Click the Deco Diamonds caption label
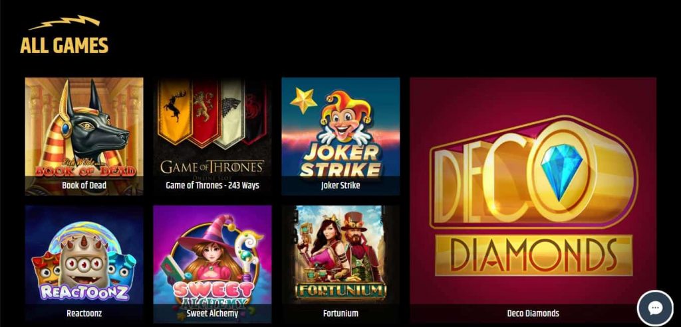Viewport: 681px width, 327px height. coord(533,313)
